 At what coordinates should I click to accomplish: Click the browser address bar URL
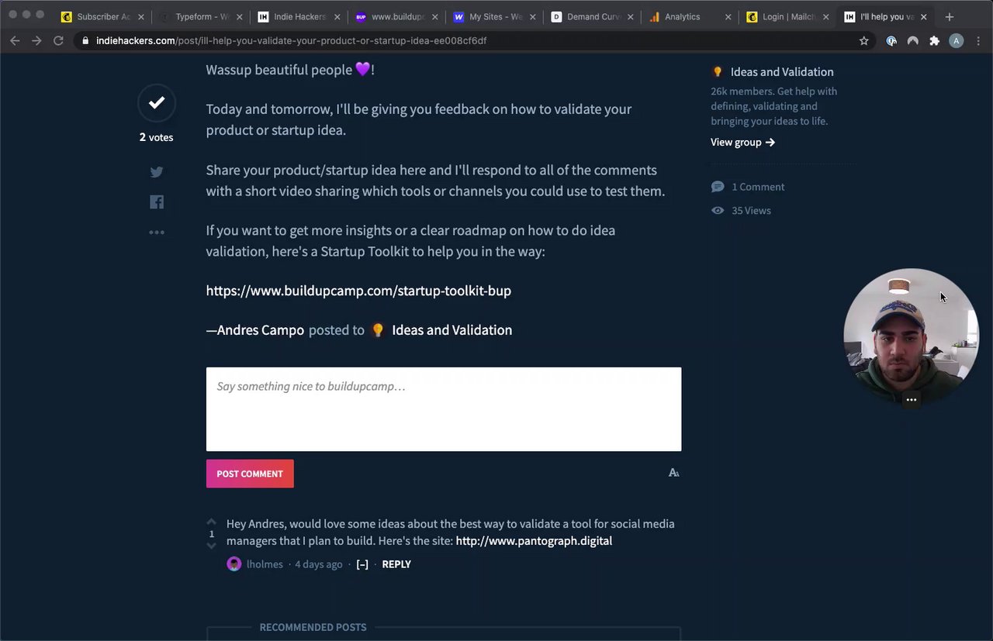click(x=291, y=41)
